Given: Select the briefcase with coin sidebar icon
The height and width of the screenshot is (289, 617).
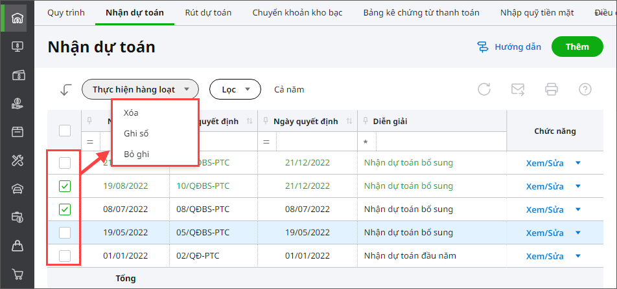Looking at the screenshot, I should click(17, 217).
